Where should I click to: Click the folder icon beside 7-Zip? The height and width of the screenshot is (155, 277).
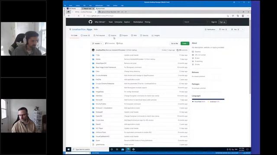tap(93, 55)
